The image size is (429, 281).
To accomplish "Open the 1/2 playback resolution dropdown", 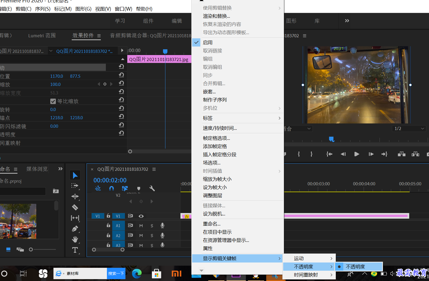I will point(409,128).
